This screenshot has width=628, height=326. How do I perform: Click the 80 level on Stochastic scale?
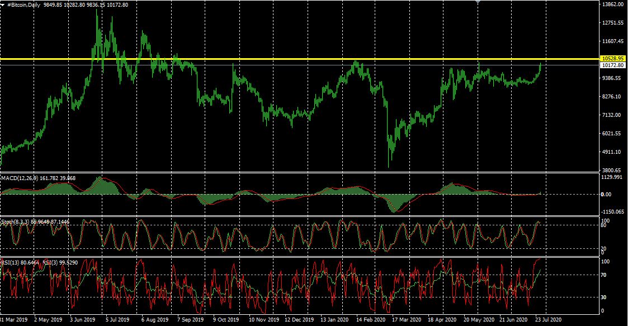tap(604, 225)
